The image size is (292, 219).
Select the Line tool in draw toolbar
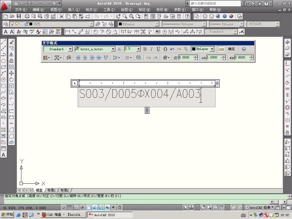coord(3,42)
